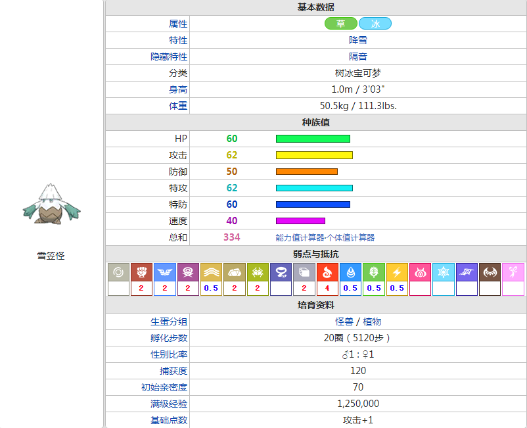
Task: Click the blue 冰 type badge
Action: [x=375, y=24]
